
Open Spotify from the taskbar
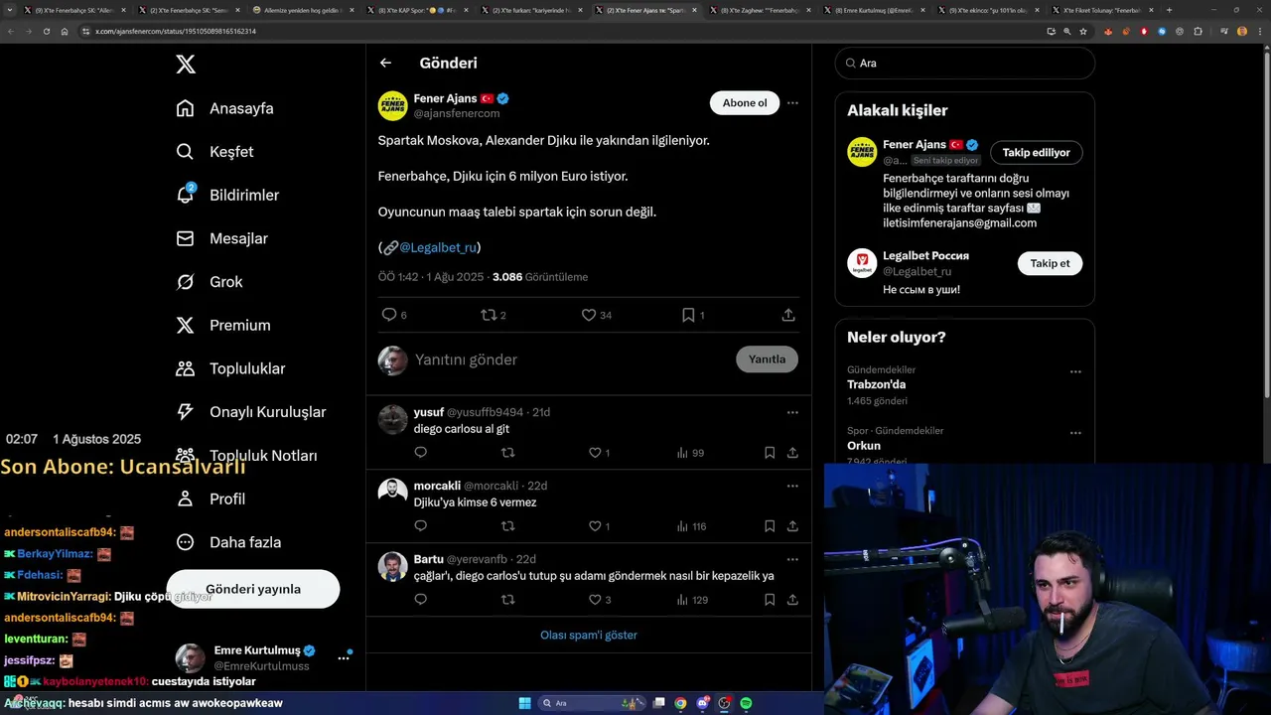(x=746, y=703)
